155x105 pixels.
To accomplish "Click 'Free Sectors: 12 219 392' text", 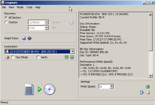I will [x=95, y=33].
